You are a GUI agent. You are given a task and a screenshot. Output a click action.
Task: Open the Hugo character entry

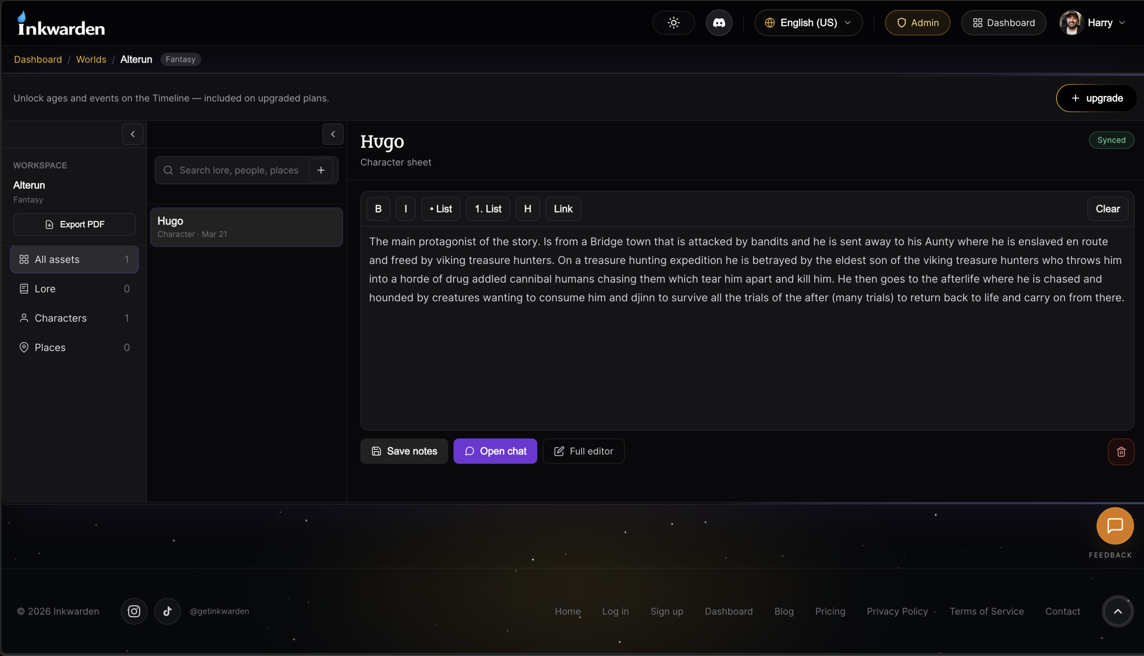tap(246, 227)
